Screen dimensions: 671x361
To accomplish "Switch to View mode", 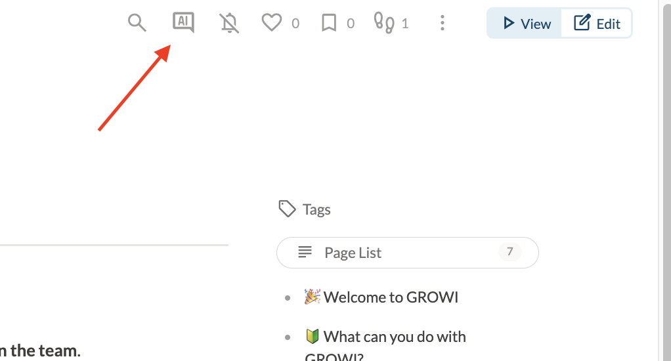I will pyautogui.click(x=525, y=24).
